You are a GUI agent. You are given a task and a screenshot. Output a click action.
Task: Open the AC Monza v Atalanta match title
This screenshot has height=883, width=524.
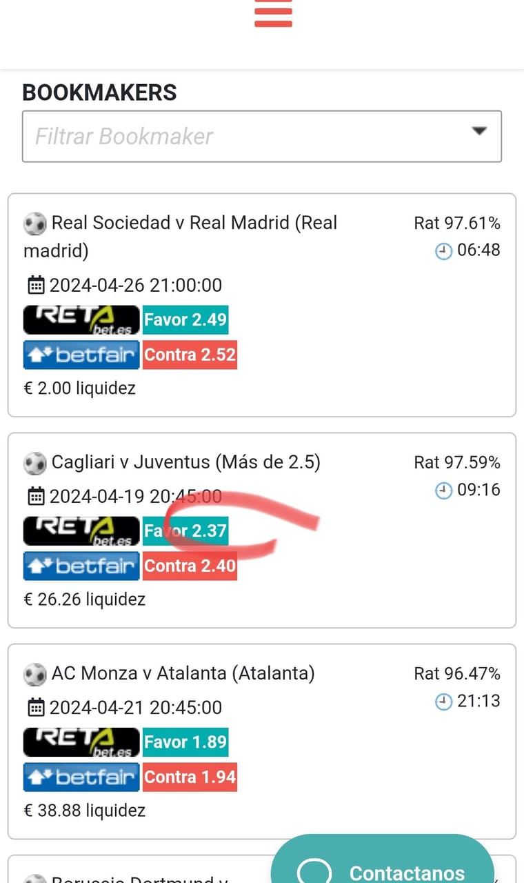(x=183, y=673)
